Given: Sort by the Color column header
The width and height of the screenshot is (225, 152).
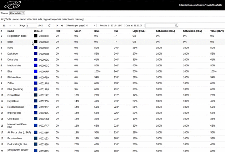Looking at the screenshot, I should click(37, 31).
